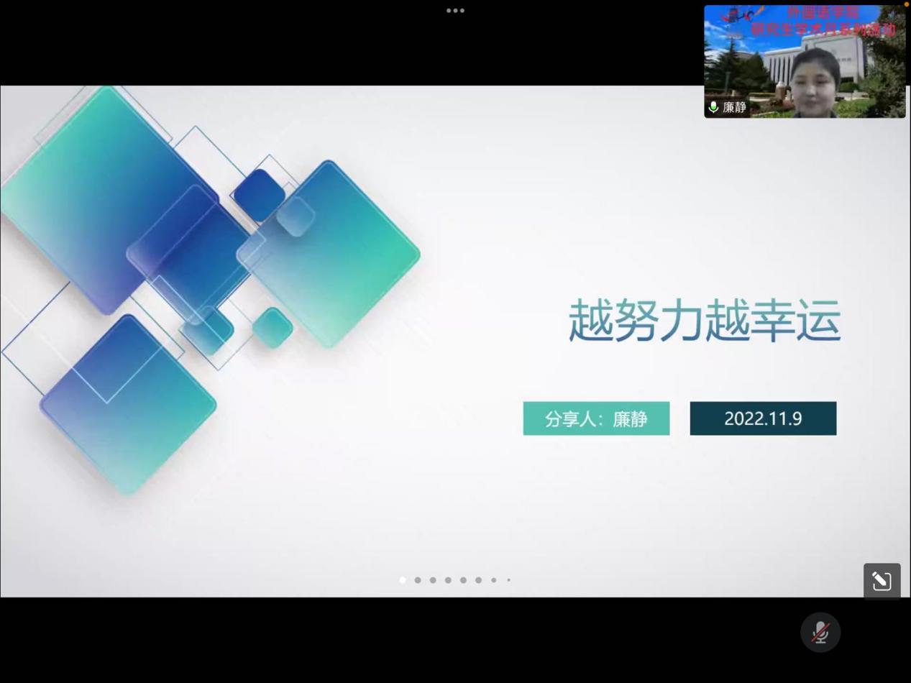Click the smallest last page indicator dot
Image resolution: width=911 pixels, height=683 pixels.
coord(508,580)
